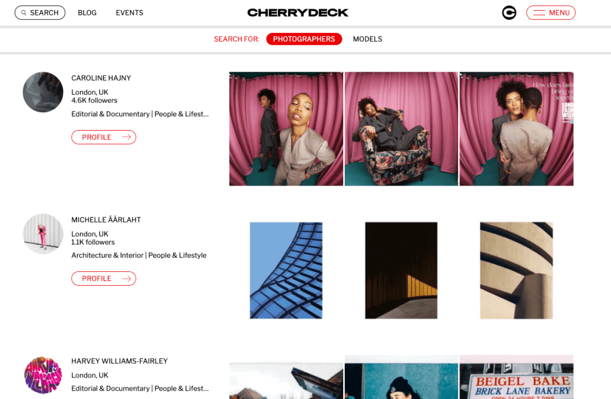Go to the EVENTS page
611x399 pixels.
(x=129, y=13)
